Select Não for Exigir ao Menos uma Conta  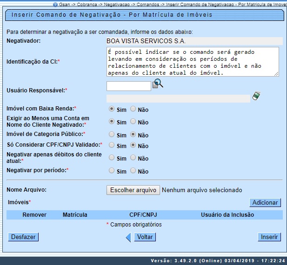[x=133, y=122]
